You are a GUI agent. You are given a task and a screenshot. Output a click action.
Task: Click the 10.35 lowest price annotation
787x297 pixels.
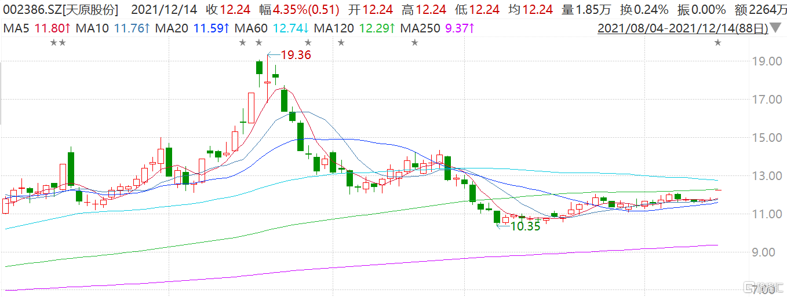pos(525,226)
